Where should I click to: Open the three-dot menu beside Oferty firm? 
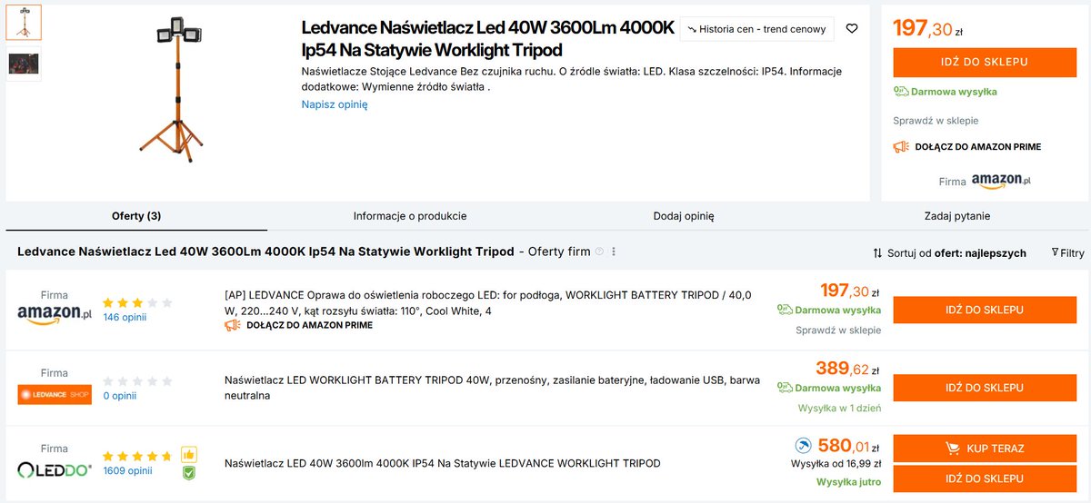[x=614, y=251]
